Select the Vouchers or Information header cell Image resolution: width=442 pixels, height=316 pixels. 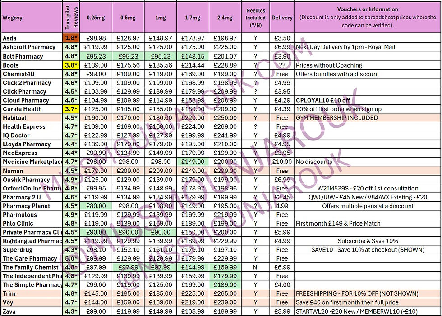pos(368,18)
